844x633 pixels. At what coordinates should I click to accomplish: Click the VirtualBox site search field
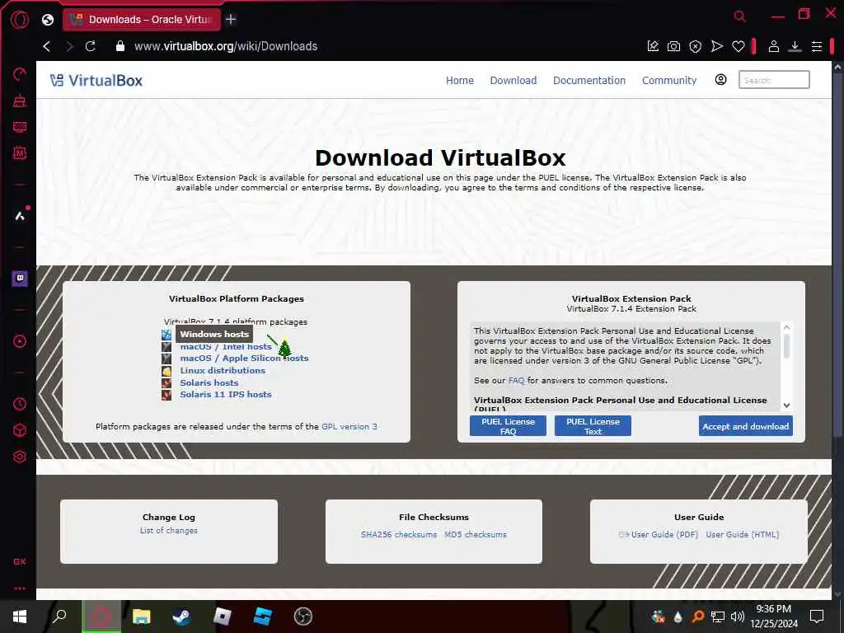point(773,80)
